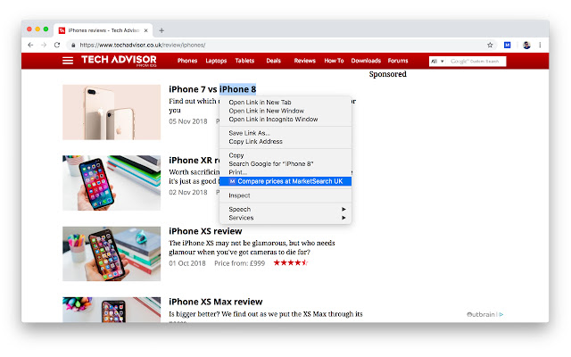Viewport: 571px width, 357px height.
Task: Open the Tech Advisor hamburger menu
Action: point(68,61)
